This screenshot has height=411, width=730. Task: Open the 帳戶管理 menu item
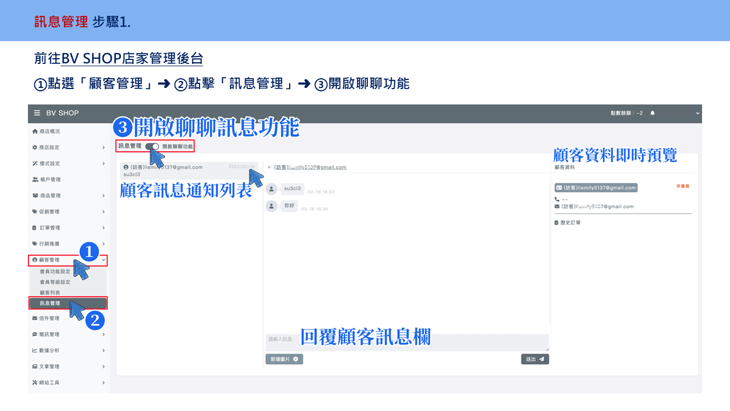[x=68, y=179]
